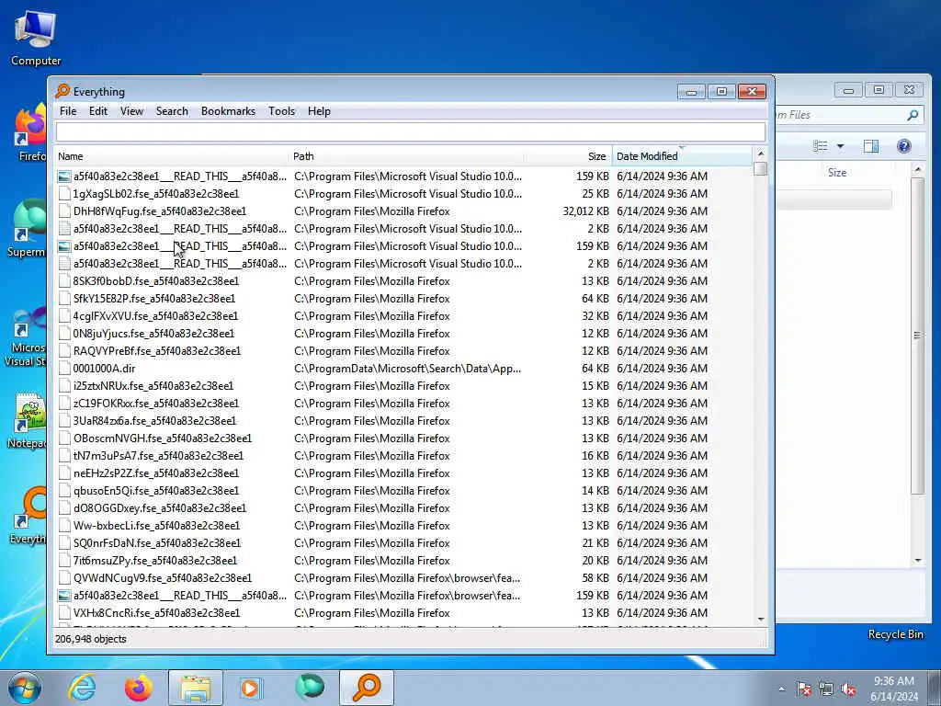The height and width of the screenshot is (706, 941).
Task: Open the Search menu
Action: (172, 111)
